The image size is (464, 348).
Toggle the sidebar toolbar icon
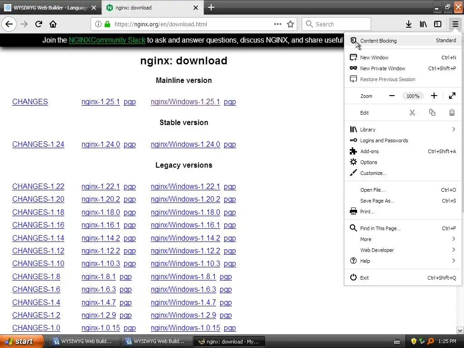438,24
